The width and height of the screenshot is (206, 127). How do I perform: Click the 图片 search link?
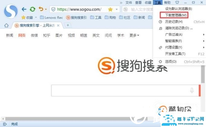(59, 35)
